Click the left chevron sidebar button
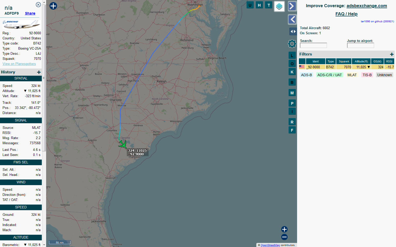This screenshot has height=247, width=396. pos(292,19)
